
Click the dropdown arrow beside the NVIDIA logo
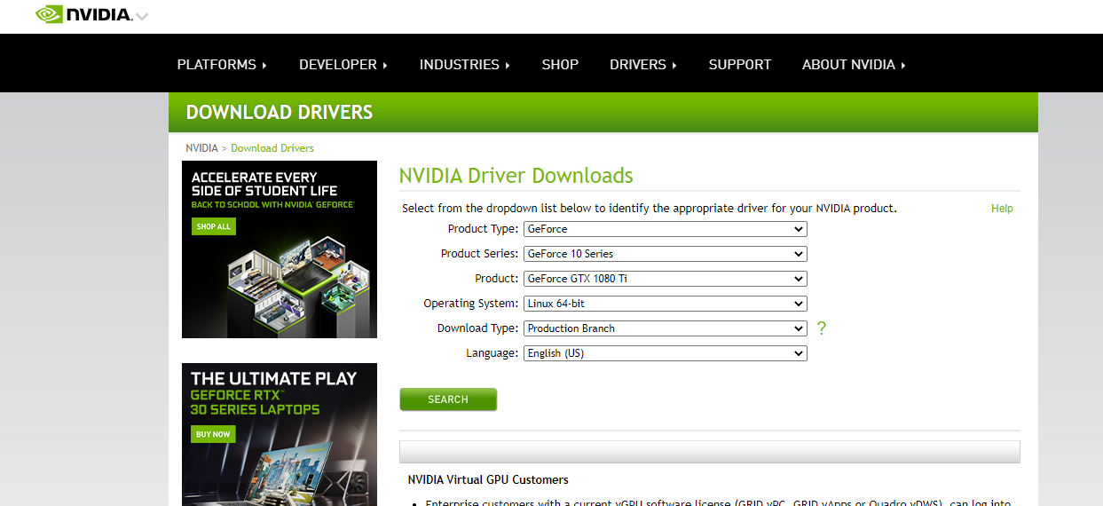point(142,17)
